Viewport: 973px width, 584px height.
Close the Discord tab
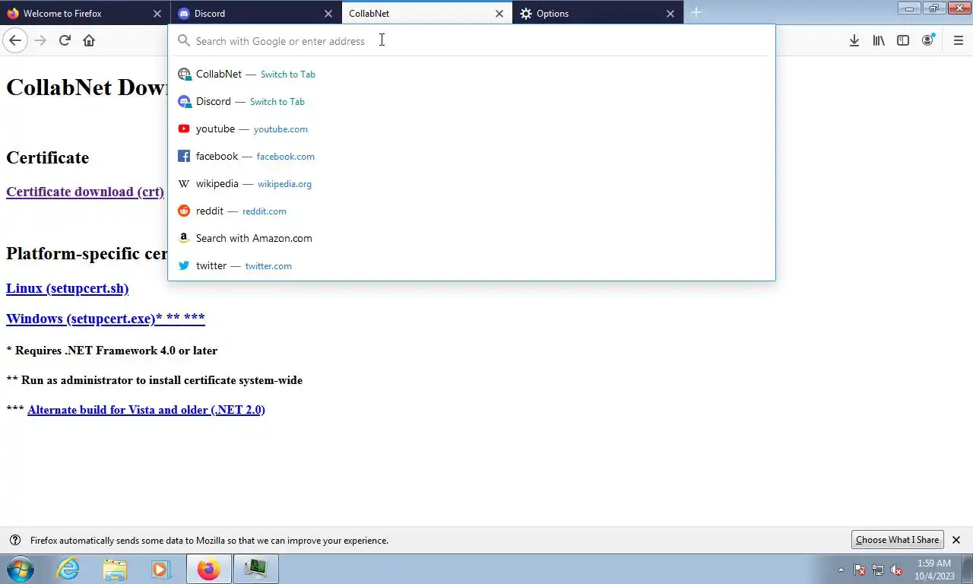328,14
